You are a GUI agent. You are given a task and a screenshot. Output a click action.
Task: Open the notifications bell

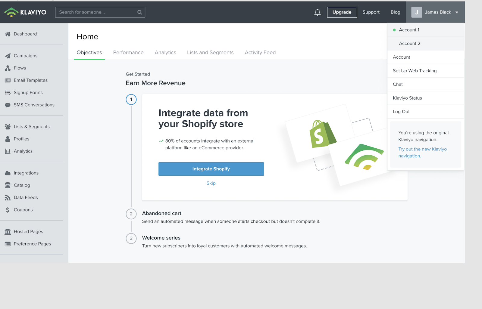[317, 12]
